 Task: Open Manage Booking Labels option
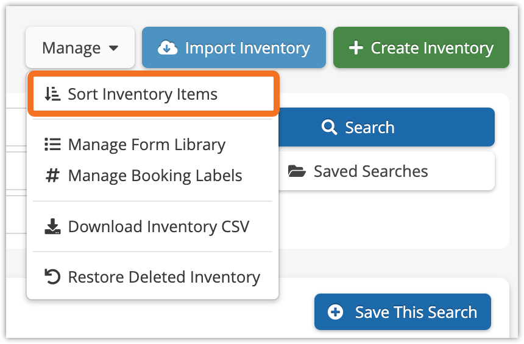click(x=155, y=176)
